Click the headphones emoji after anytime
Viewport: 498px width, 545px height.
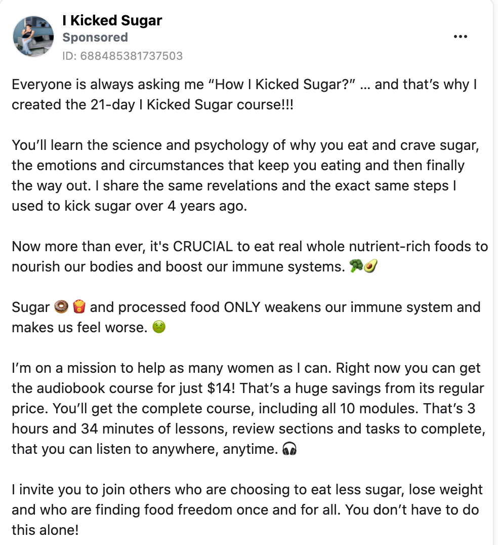point(289,448)
